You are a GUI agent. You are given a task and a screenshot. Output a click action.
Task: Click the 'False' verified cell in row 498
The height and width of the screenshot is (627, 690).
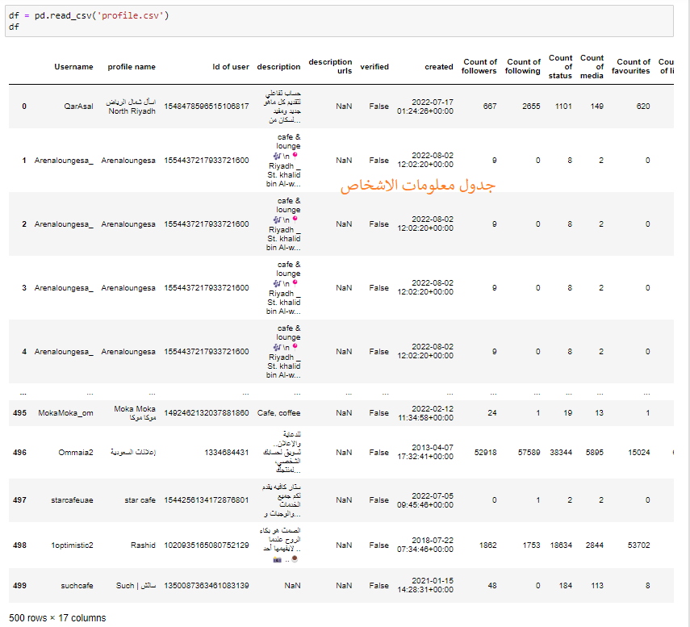click(378, 545)
